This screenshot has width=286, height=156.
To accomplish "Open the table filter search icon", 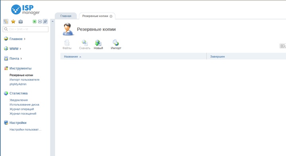I will [283, 46].
